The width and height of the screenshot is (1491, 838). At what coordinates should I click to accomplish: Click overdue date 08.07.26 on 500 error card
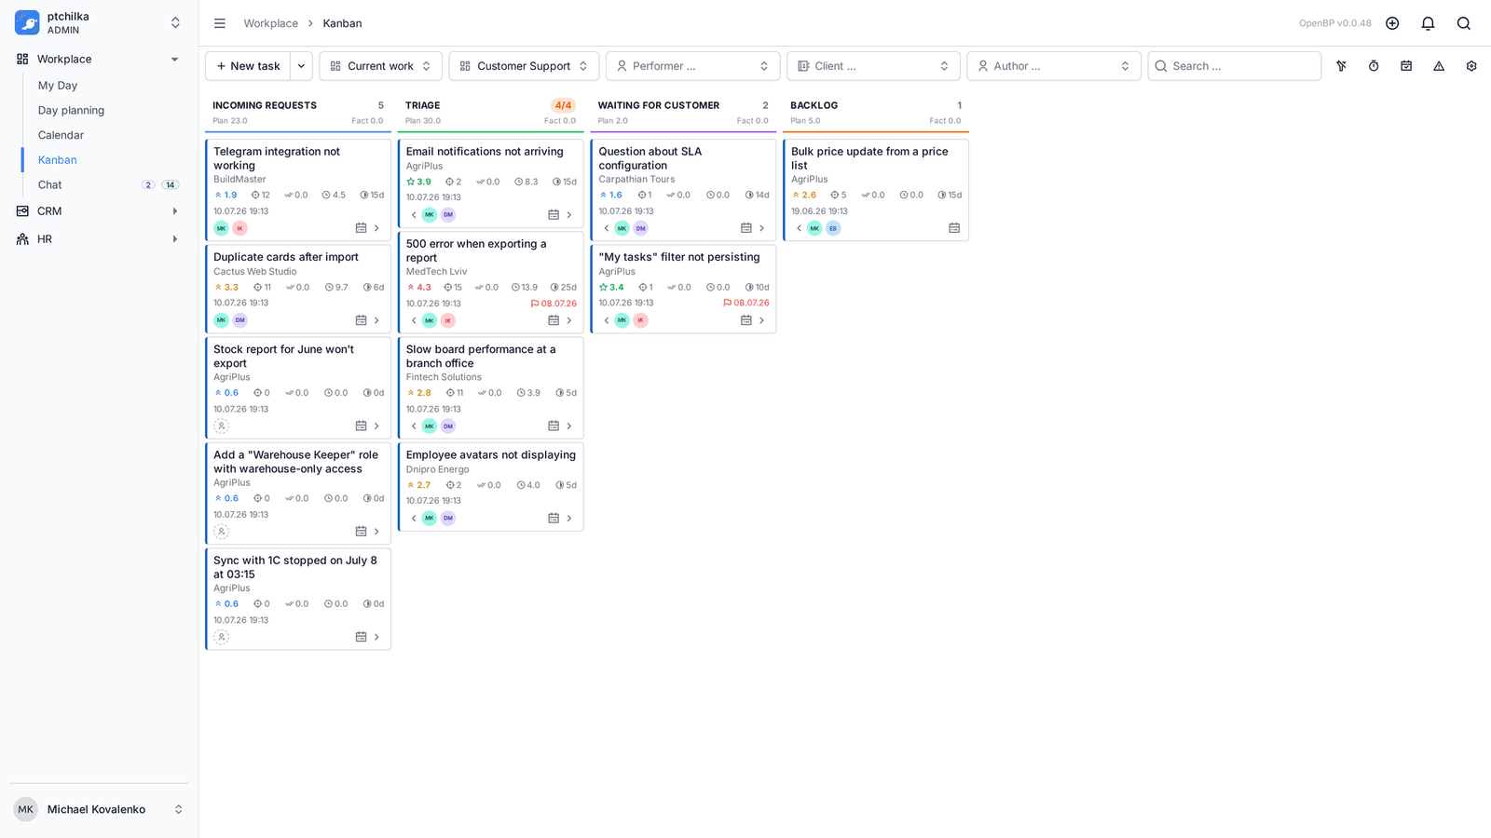[554, 304]
